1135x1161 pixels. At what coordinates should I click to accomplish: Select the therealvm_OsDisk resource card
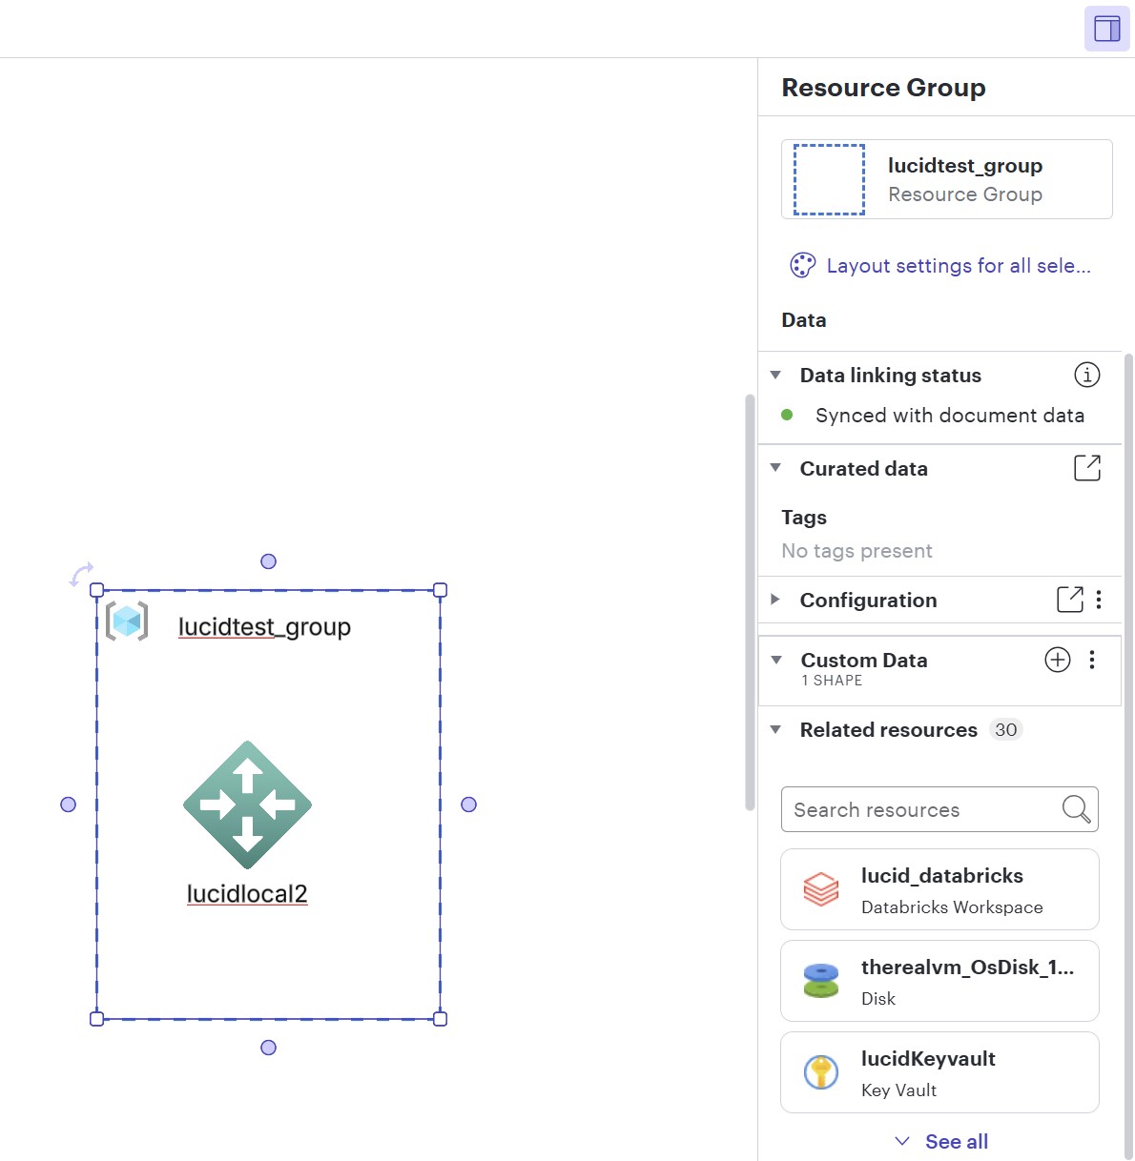pyautogui.click(x=939, y=981)
